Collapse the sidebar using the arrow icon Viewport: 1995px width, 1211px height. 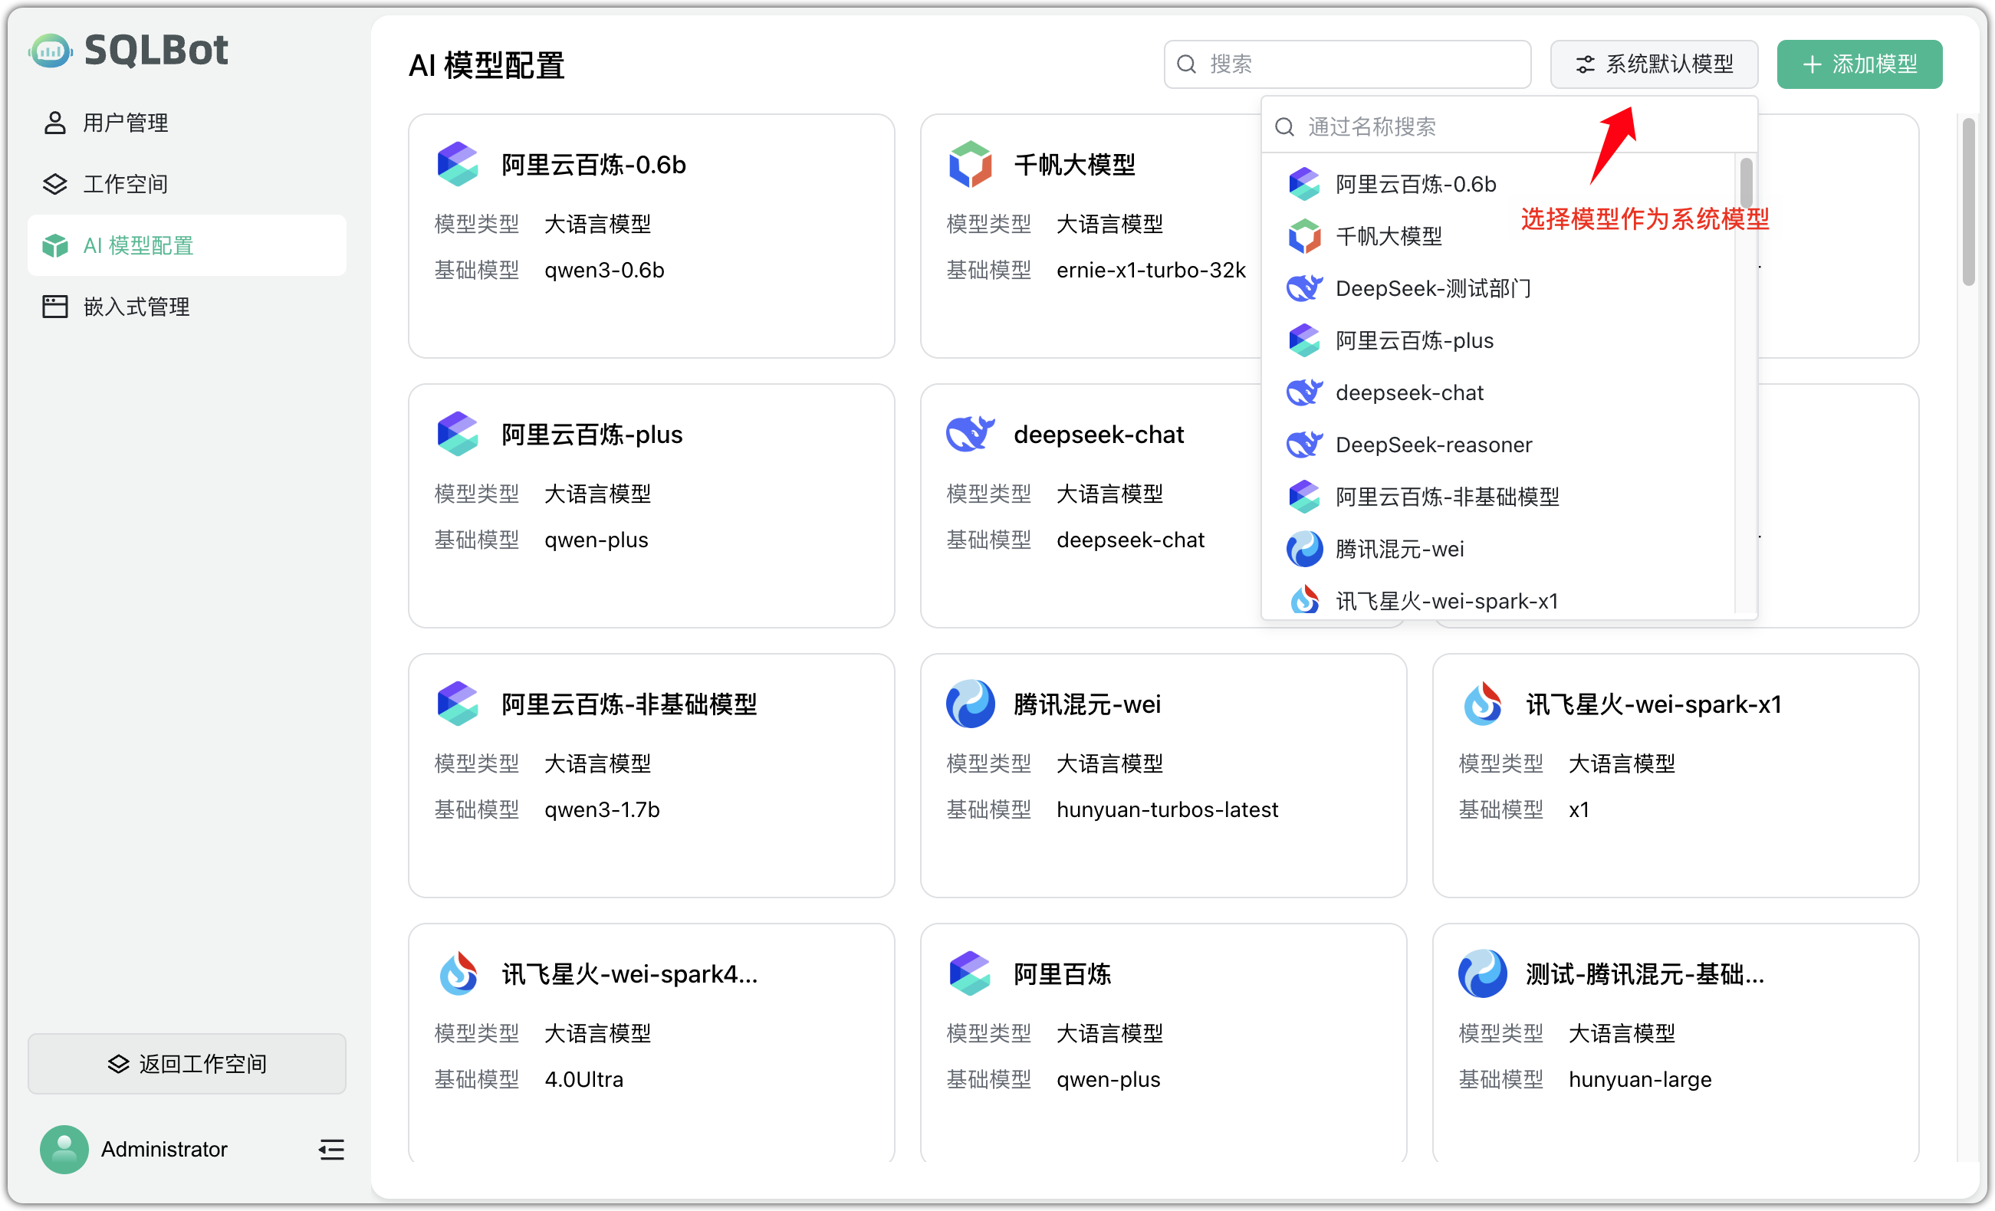coord(331,1150)
